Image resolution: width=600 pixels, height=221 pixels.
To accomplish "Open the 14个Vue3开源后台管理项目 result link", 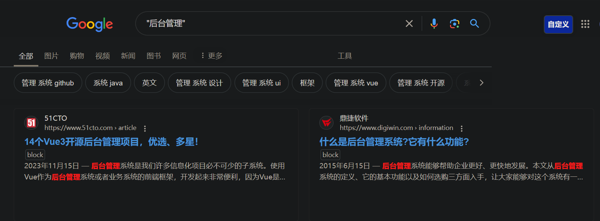I will pos(111,142).
